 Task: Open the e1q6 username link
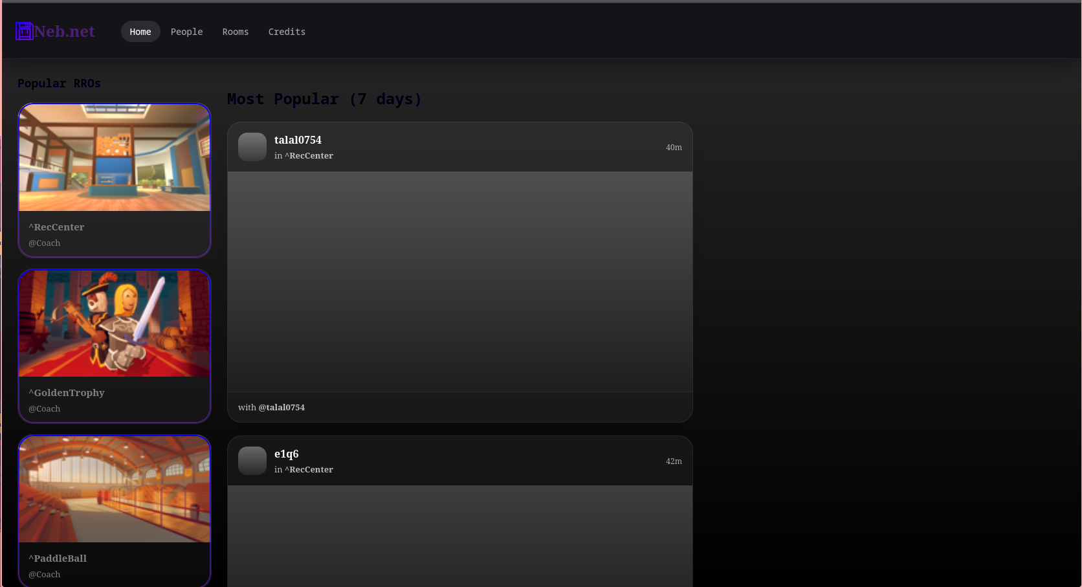pyautogui.click(x=287, y=454)
